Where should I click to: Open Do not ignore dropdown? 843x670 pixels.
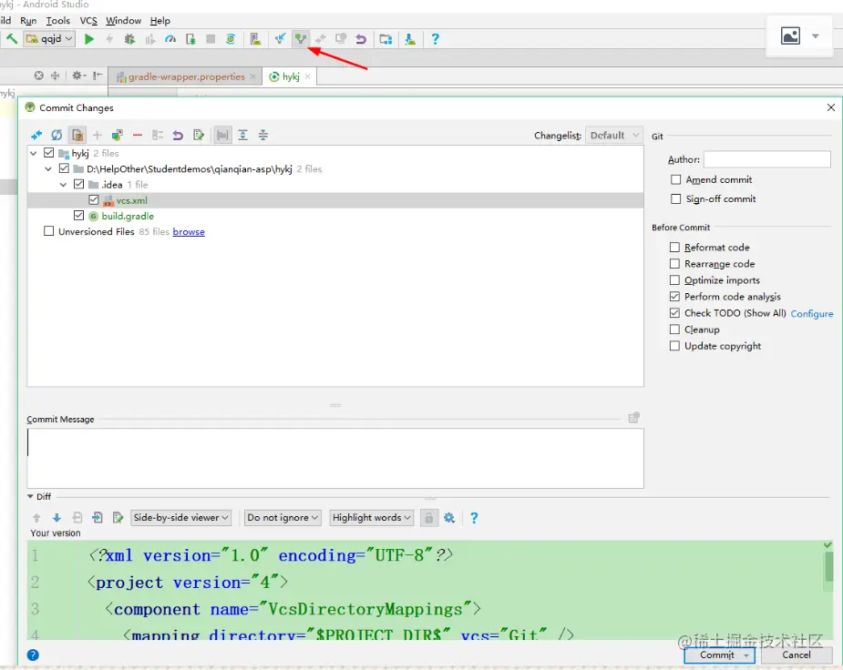[283, 518]
